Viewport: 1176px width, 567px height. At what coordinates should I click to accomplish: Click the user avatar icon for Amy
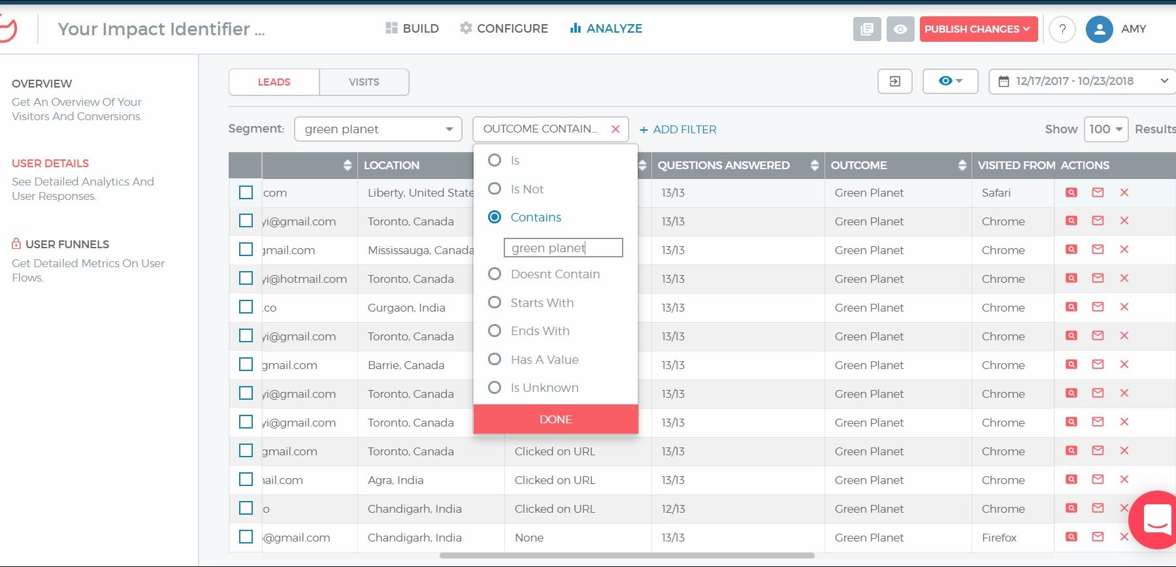pos(1099,29)
